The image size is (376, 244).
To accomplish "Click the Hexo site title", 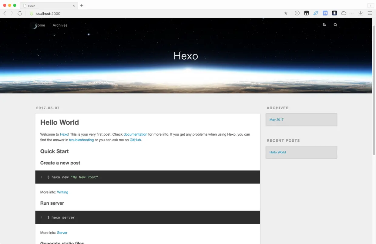I will 186,56.
